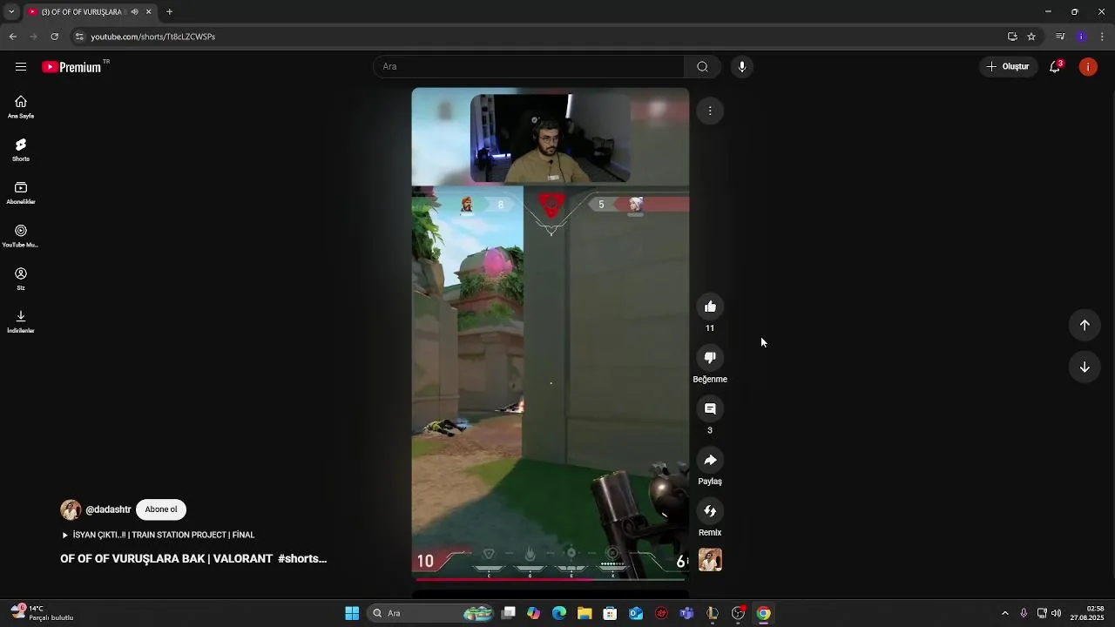Open the Windows Start menu

352,613
